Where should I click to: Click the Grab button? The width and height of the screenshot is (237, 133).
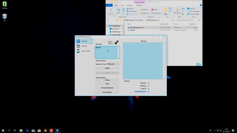[x=107, y=84]
